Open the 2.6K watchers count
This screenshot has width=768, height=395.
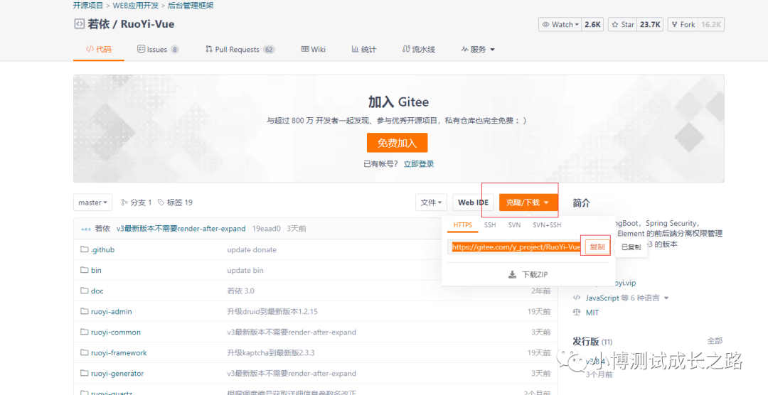[592, 24]
